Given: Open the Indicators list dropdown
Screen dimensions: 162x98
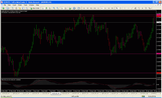Looking at the screenshot, I should [70, 8].
